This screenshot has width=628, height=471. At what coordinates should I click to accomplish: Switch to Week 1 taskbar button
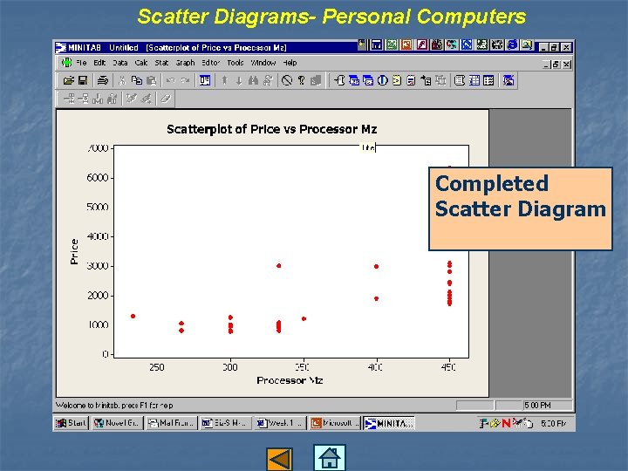coord(280,423)
